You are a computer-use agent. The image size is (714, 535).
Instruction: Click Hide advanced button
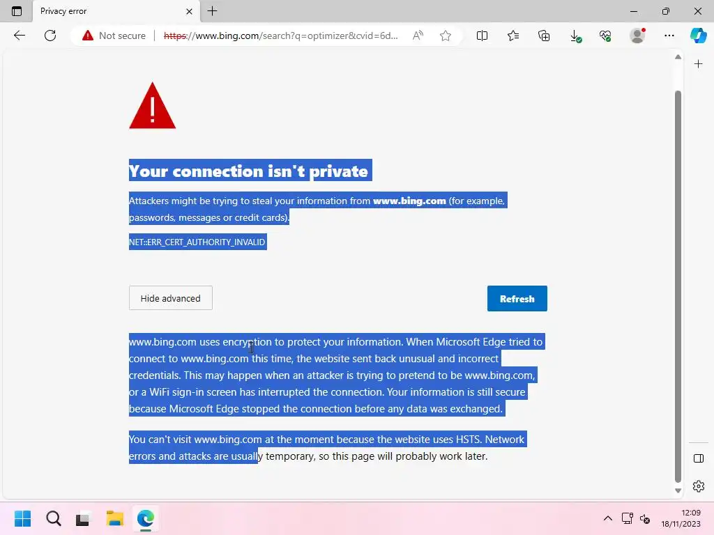point(170,298)
